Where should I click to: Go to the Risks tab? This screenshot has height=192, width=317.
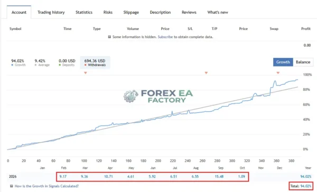pyautogui.click(x=108, y=12)
